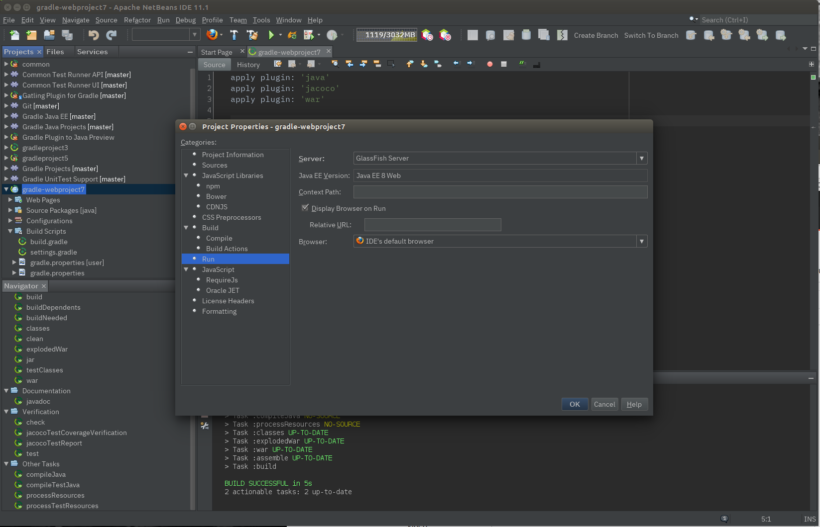820x527 pixels.
Task: Click the Comment code icon in editor toolbar
Action: pos(522,64)
